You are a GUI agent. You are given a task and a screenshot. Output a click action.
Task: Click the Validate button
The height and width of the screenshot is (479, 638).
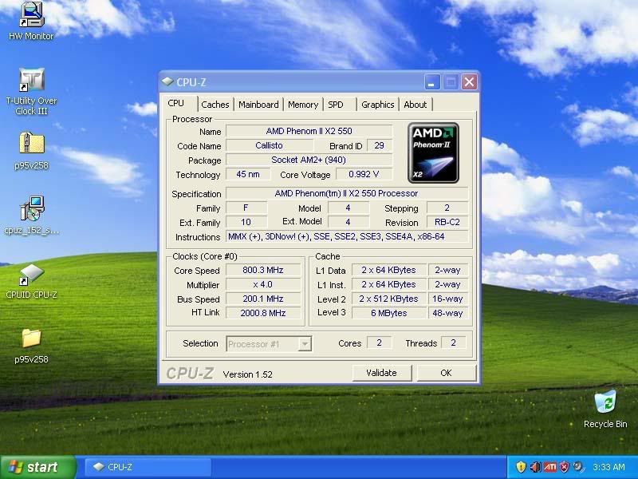coord(382,372)
